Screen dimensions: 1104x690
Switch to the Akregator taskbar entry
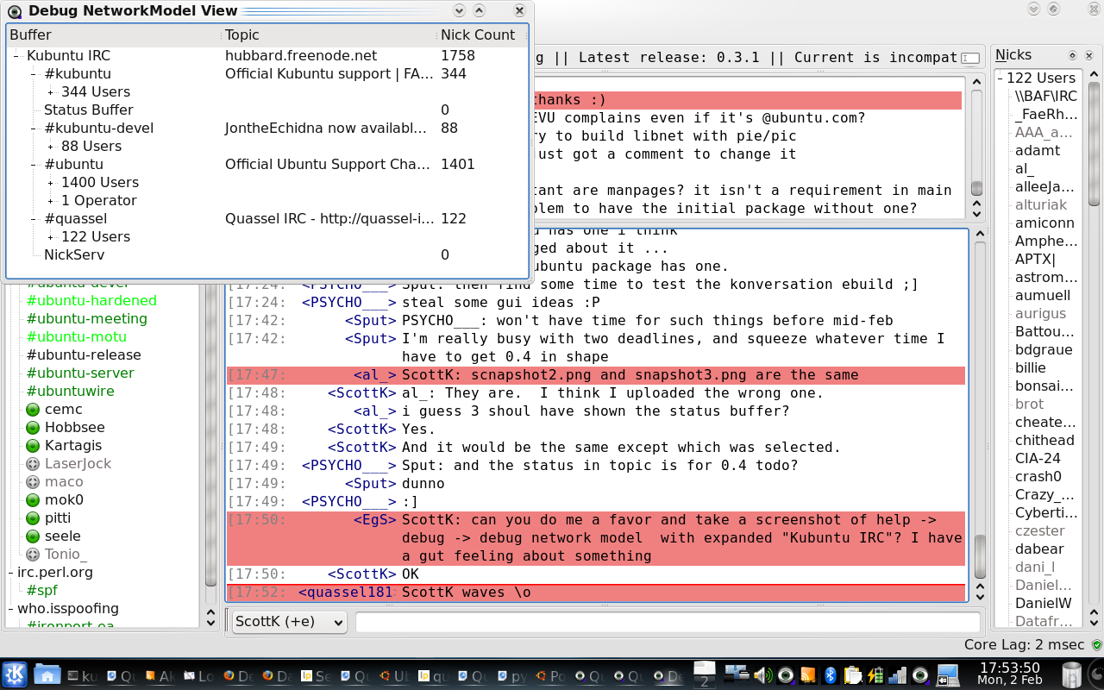coord(160,677)
